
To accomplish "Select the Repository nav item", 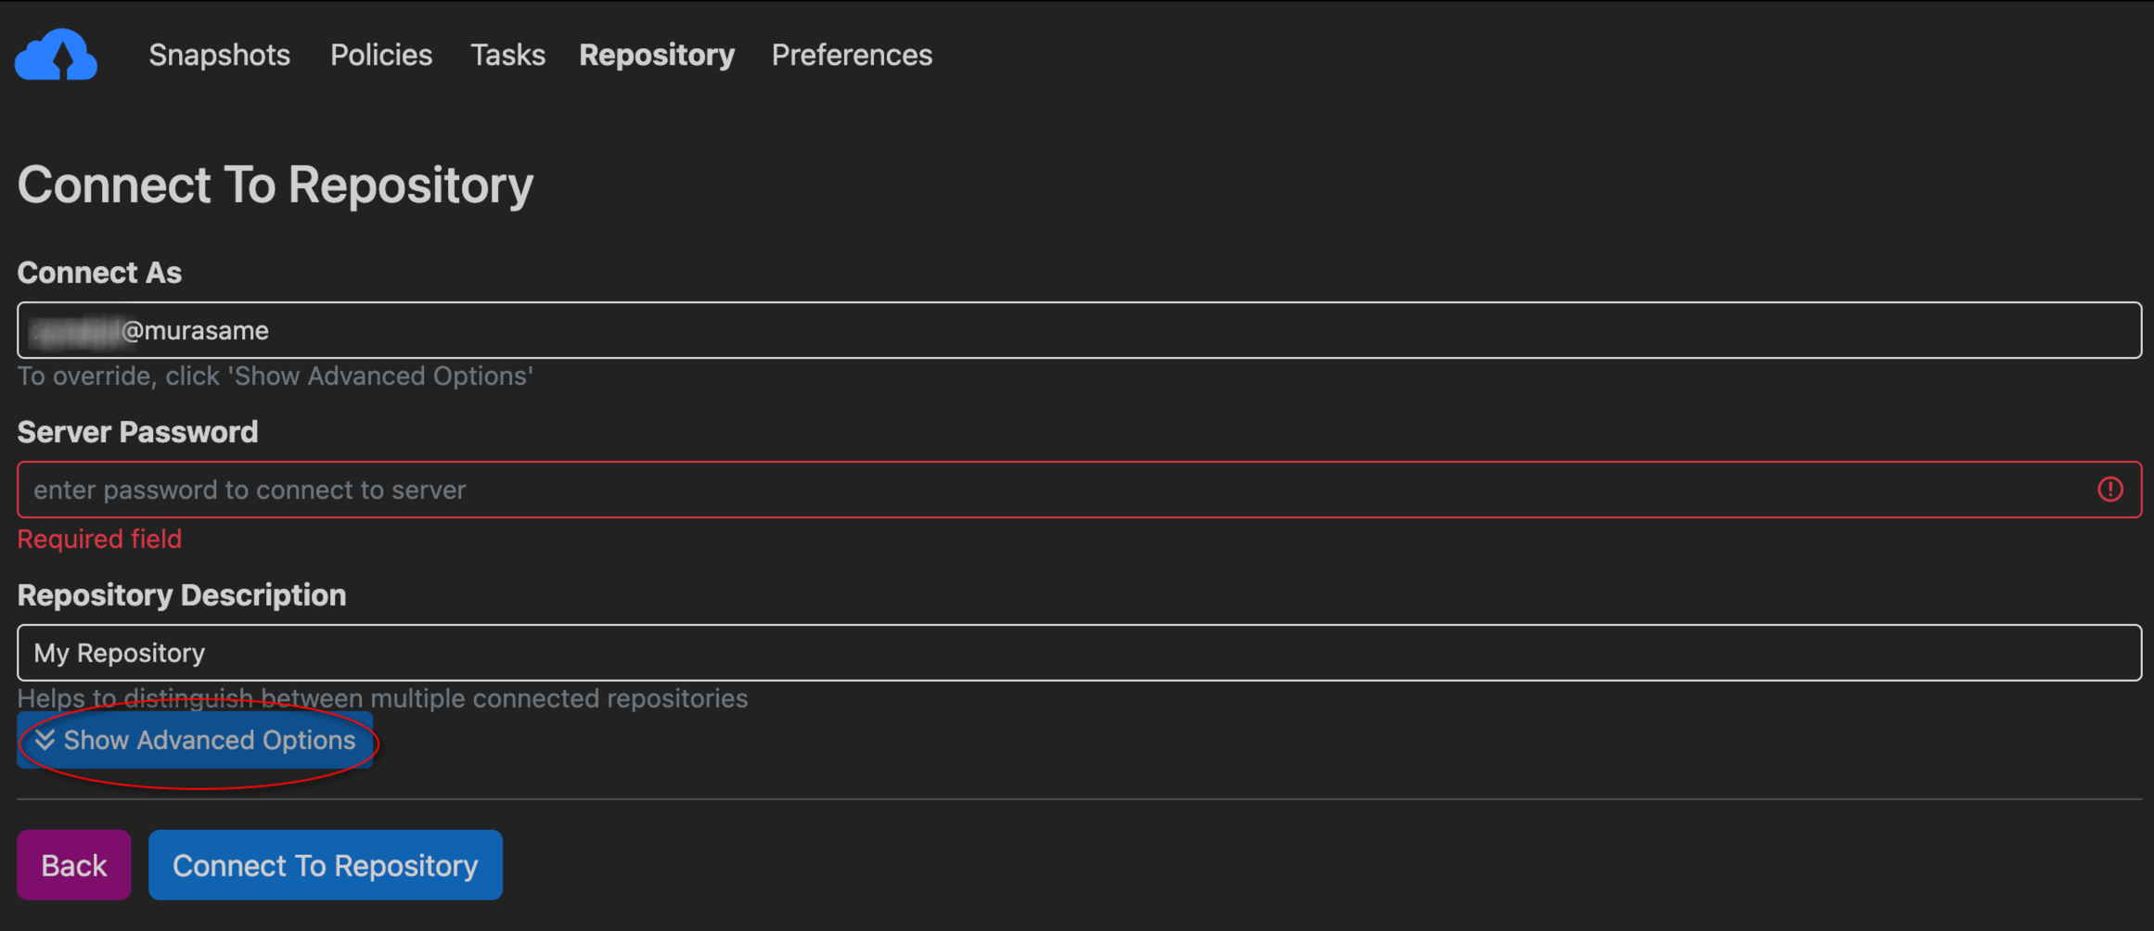I will [x=657, y=56].
